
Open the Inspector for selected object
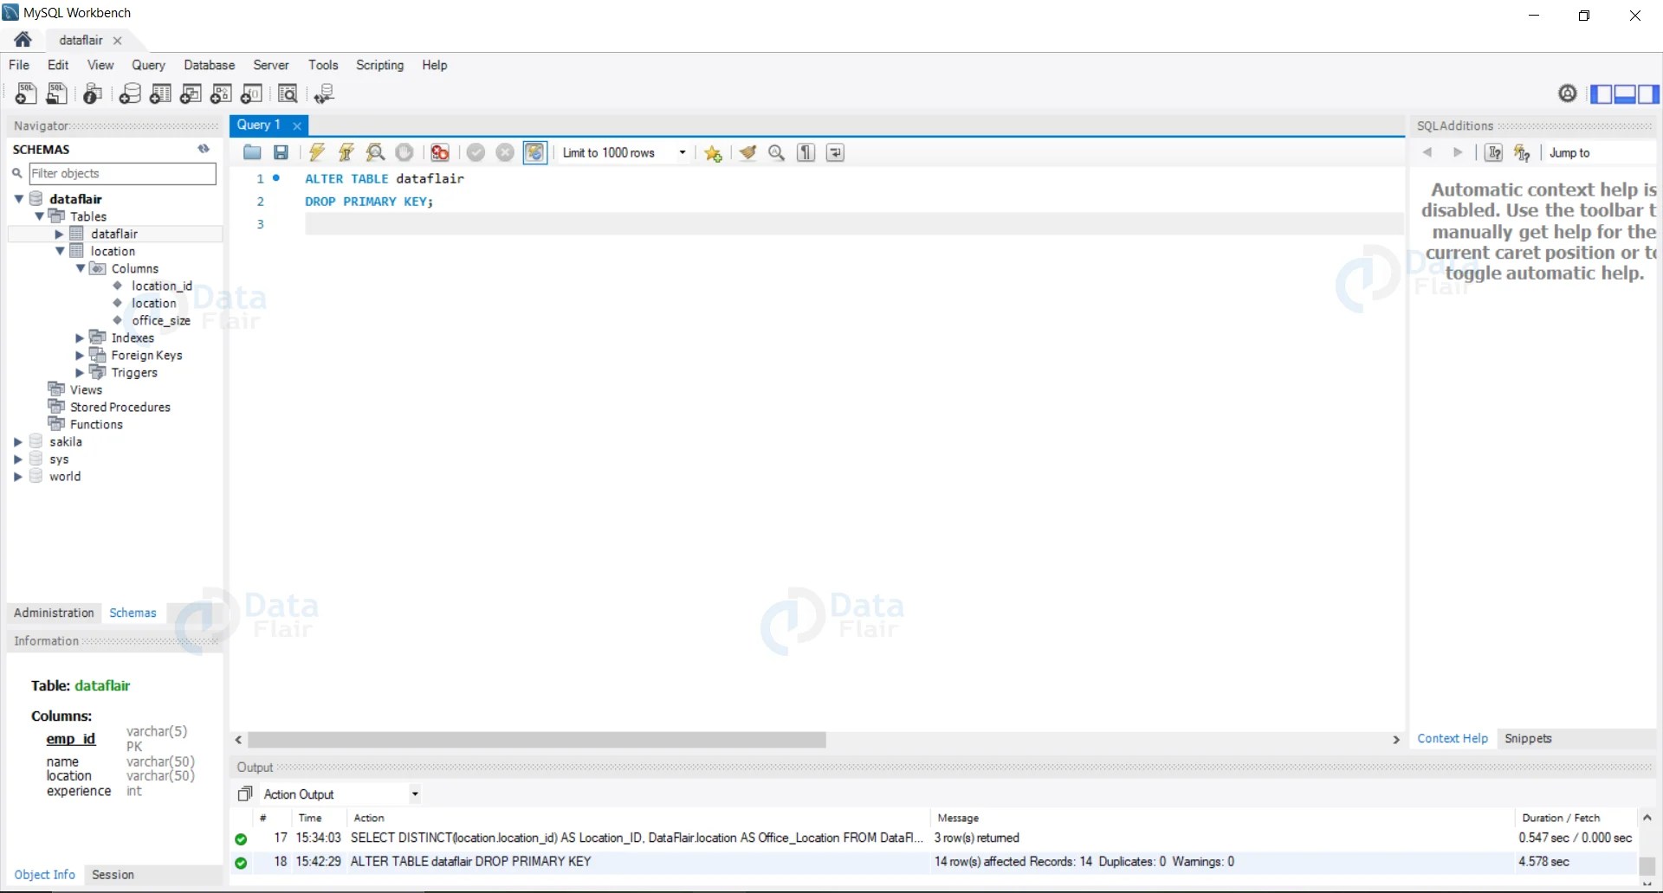pyautogui.click(x=93, y=93)
